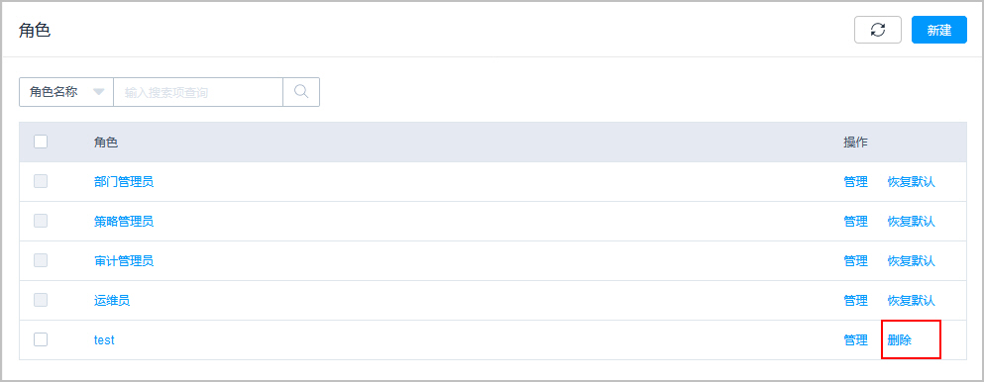Open the 部门管理员 role link
This screenshot has width=984, height=382.
[124, 182]
